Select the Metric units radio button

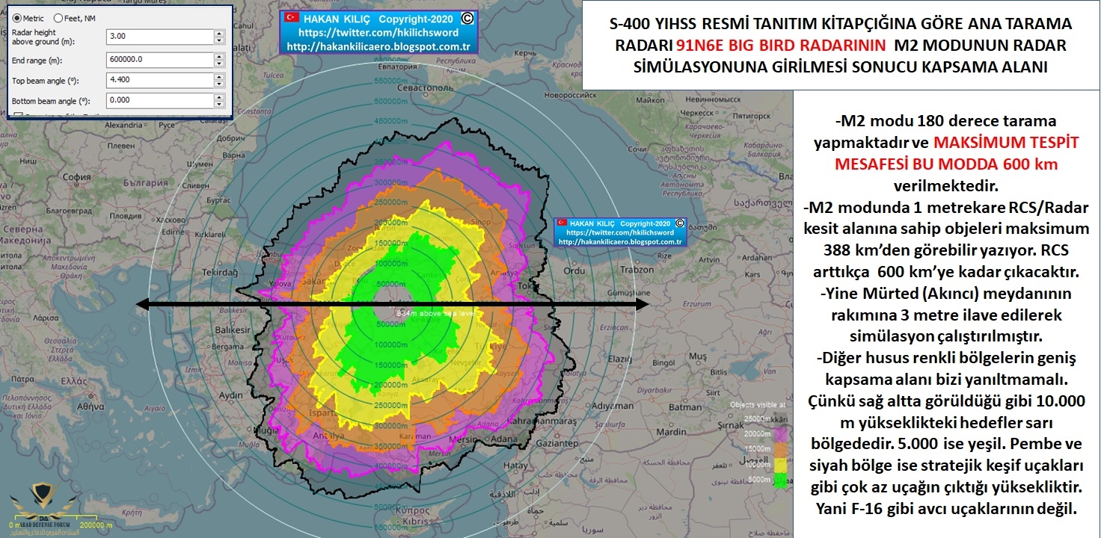tap(17, 17)
